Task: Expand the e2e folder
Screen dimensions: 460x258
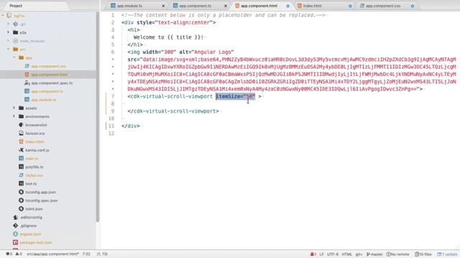Action: [x=8, y=32]
